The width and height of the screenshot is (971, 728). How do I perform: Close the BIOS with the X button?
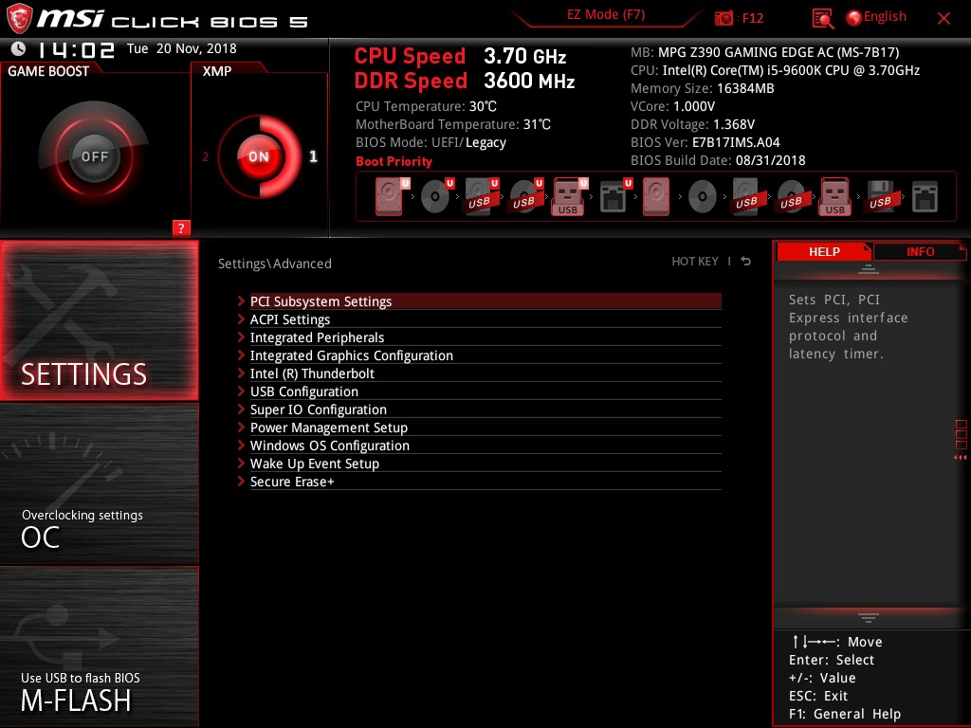944,19
